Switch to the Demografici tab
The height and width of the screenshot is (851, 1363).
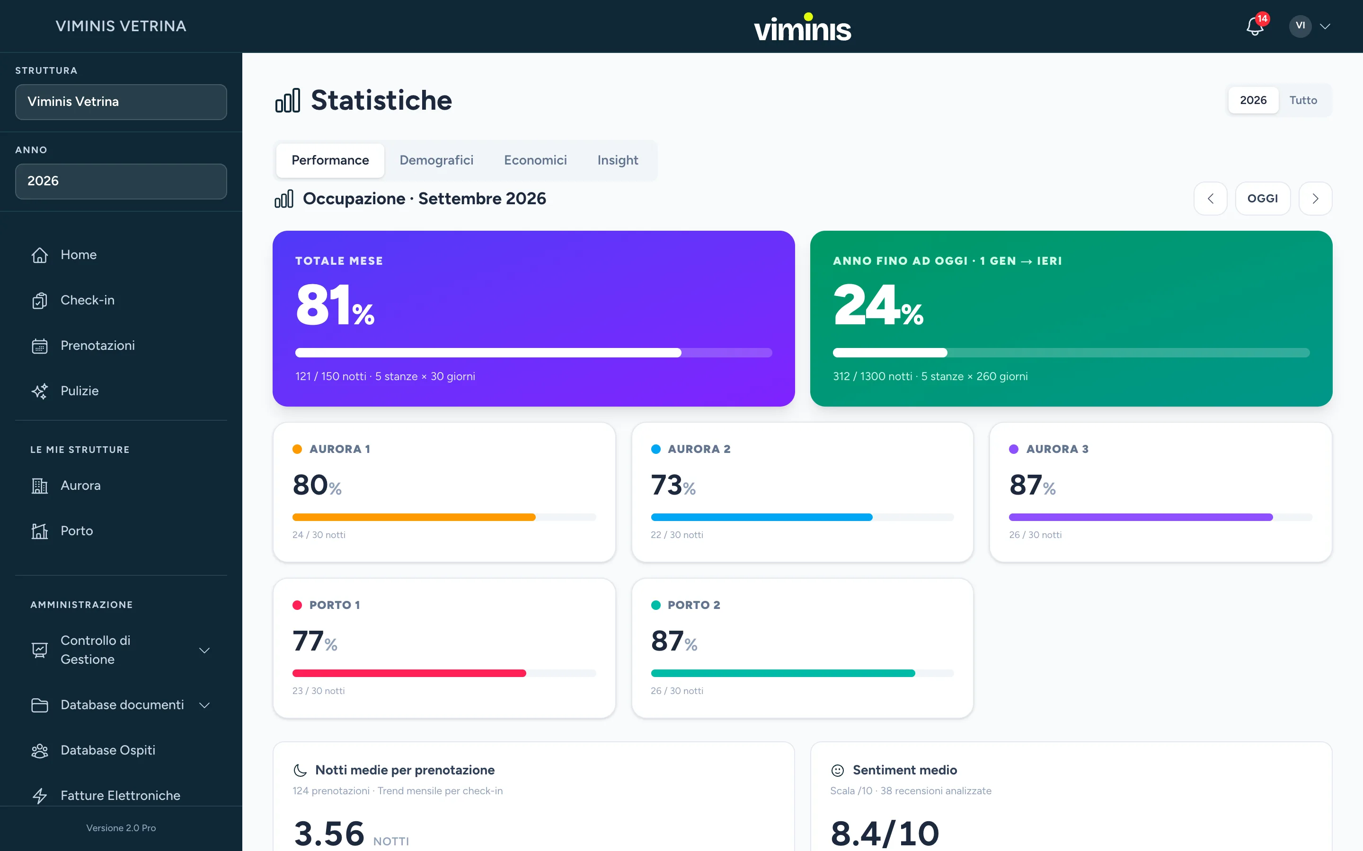(436, 160)
